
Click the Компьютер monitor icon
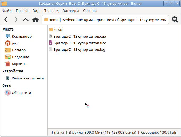coord(8,36)
